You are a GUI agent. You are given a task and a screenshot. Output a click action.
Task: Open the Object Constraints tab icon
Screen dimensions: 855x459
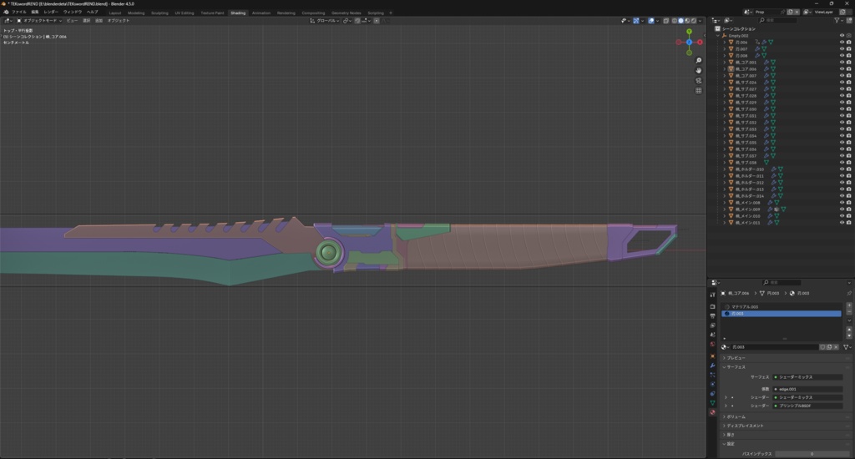point(712,393)
